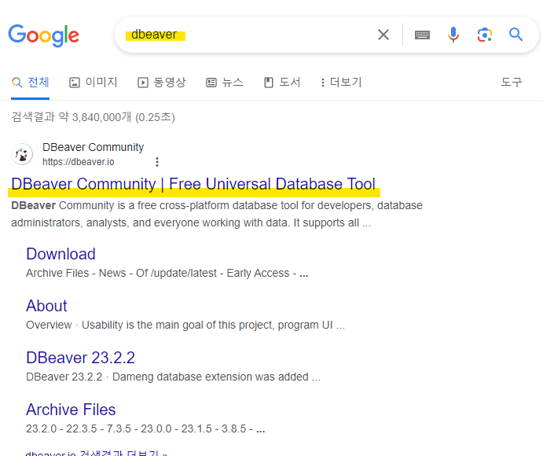Click the Archive Files - News description line
Screen dimensions: 543x456
[167, 273]
